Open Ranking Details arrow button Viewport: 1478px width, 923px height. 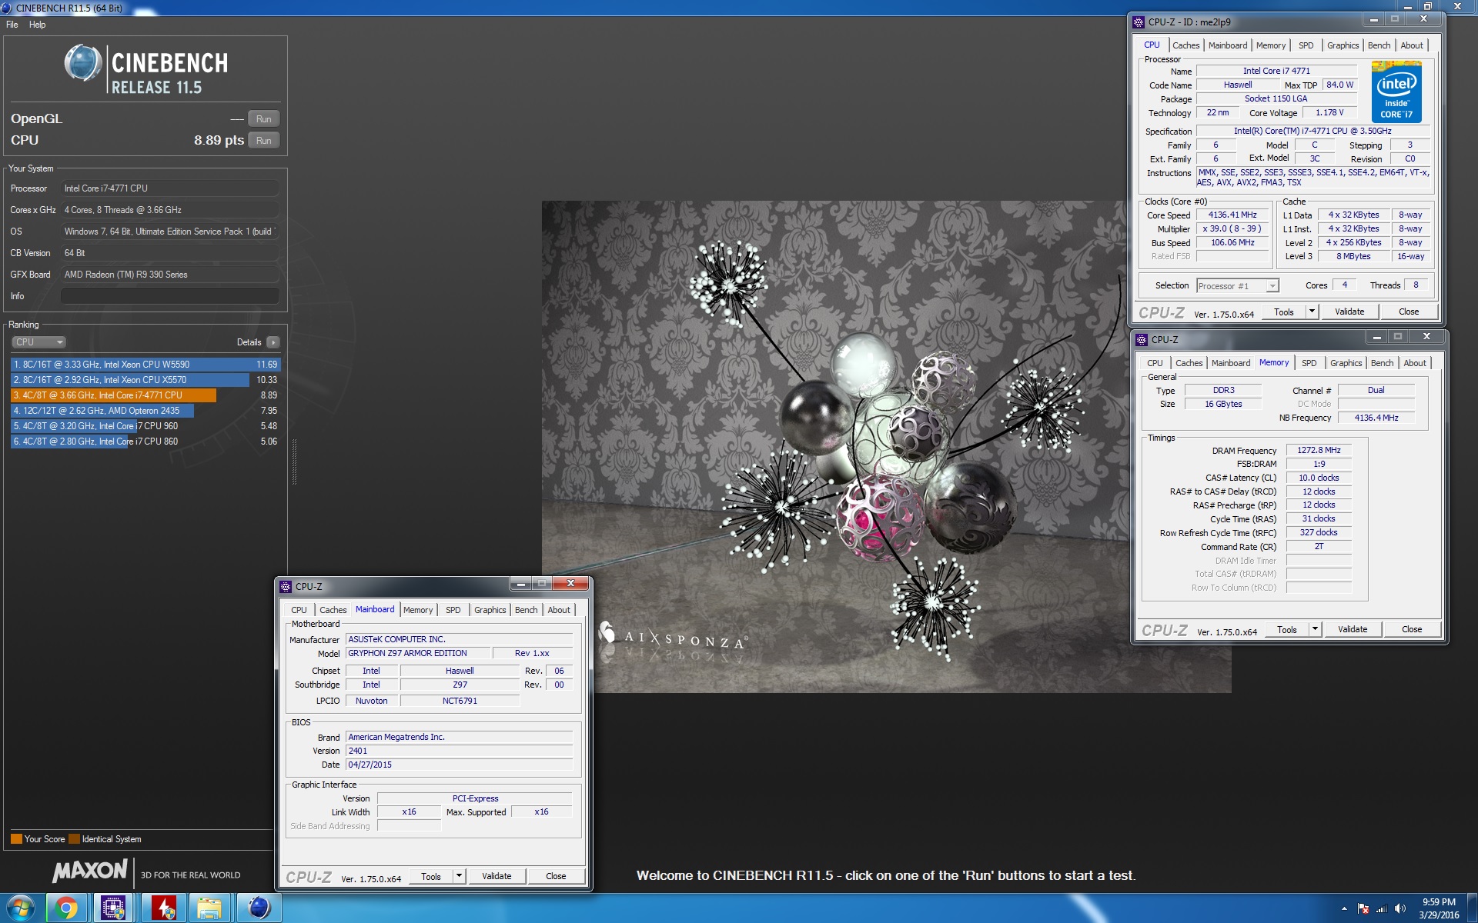point(273,342)
